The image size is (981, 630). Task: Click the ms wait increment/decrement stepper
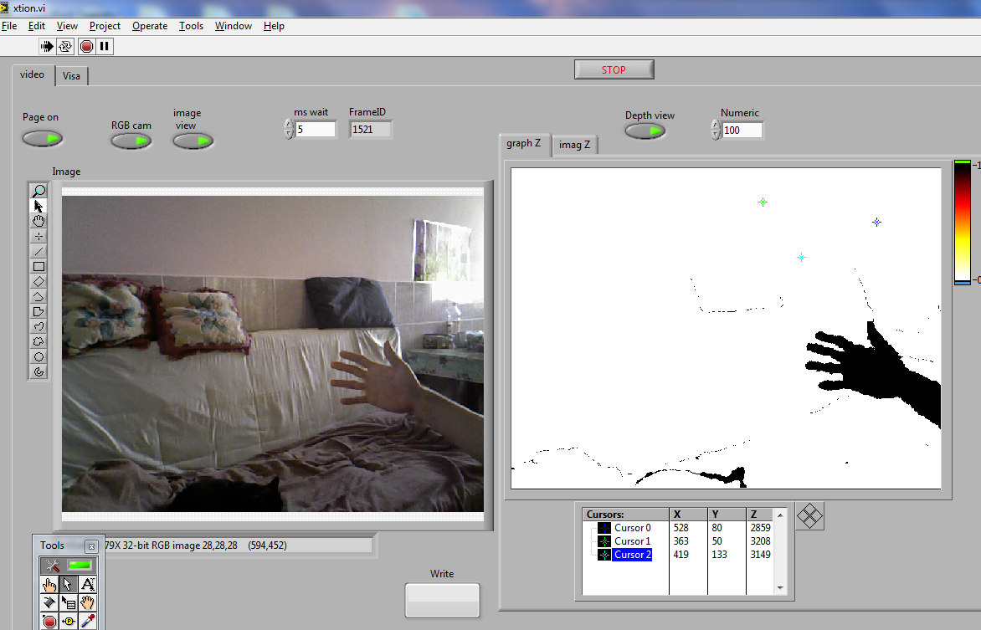pos(289,129)
